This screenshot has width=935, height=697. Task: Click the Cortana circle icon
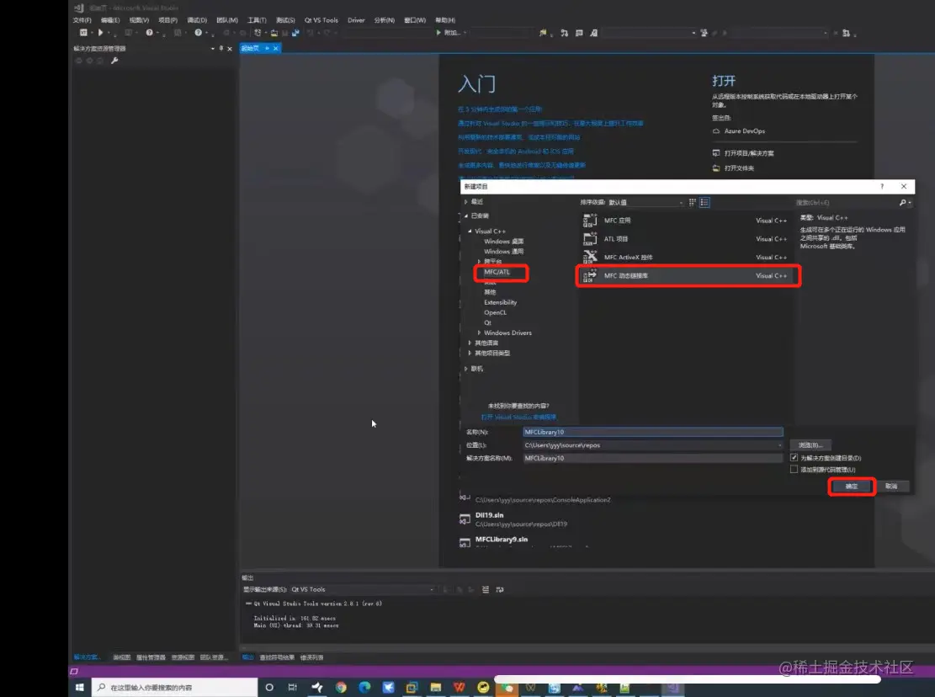pyautogui.click(x=269, y=688)
